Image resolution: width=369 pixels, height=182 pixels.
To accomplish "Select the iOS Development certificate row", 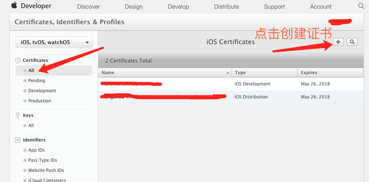I will 231,84.
